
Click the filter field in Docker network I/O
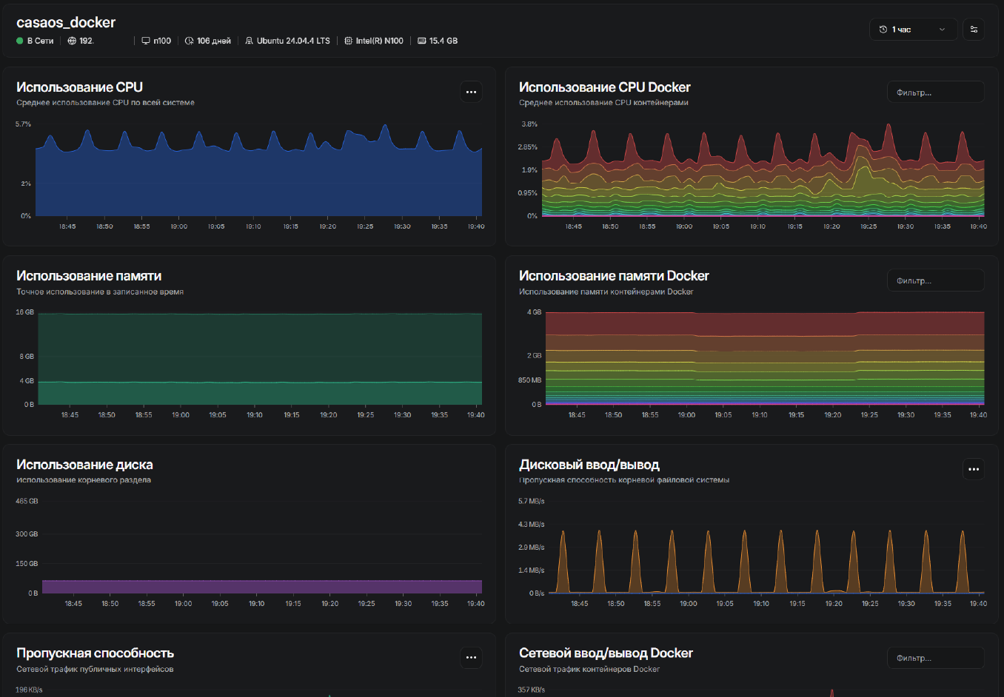tap(935, 658)
